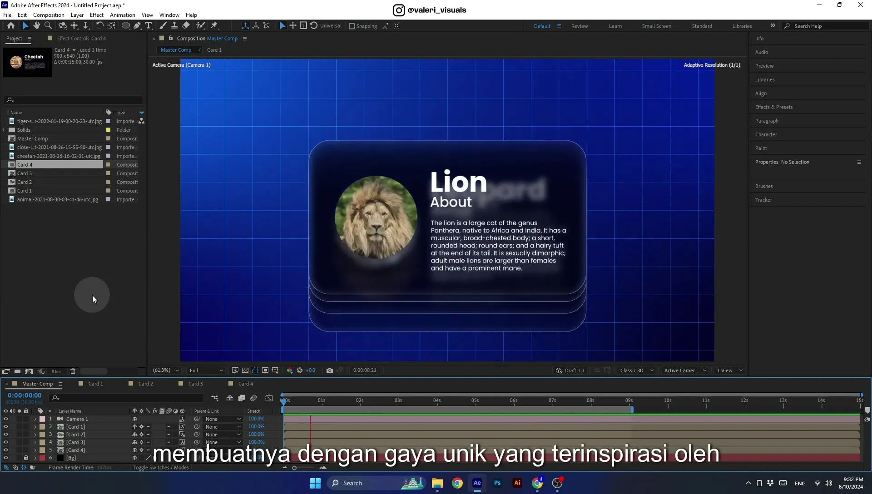This screenshot has height=494, width=872.
Task: Select the Horizontal Type tool
Action: pos(149,26)
